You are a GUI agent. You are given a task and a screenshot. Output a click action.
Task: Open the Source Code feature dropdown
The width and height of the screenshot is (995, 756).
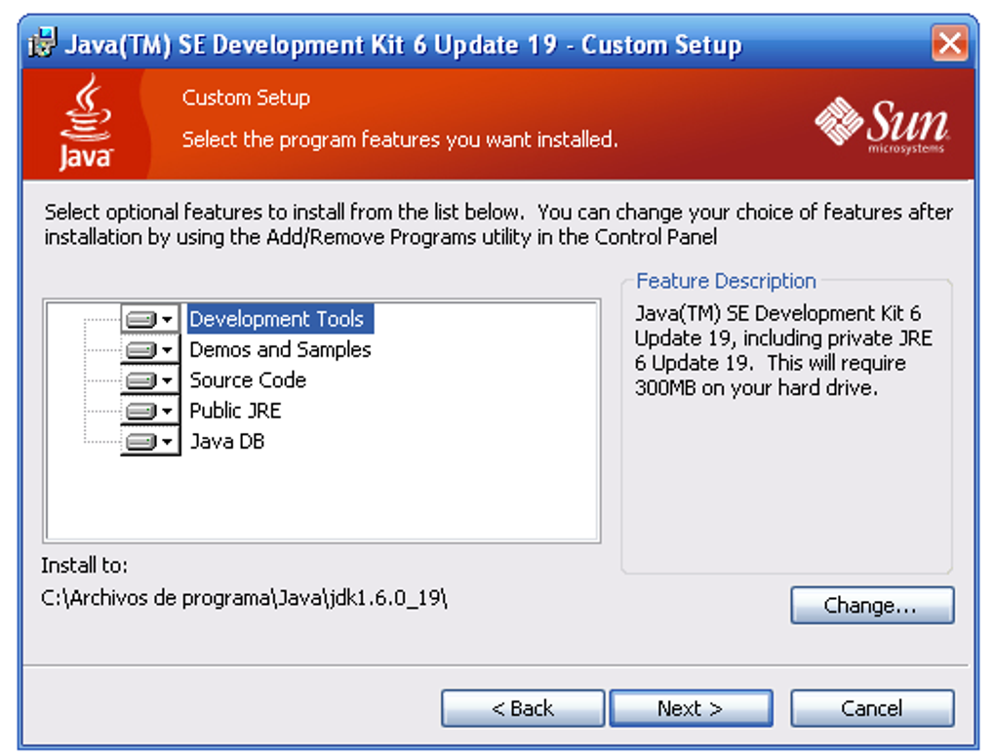point(168,379)
